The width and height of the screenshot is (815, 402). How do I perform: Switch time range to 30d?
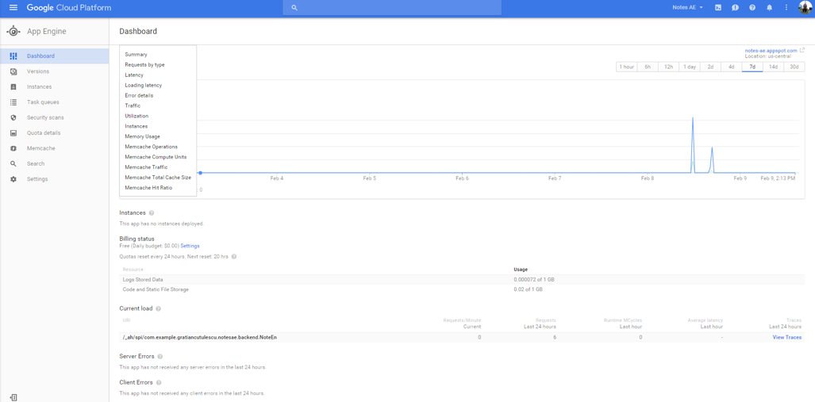(794, 67)
